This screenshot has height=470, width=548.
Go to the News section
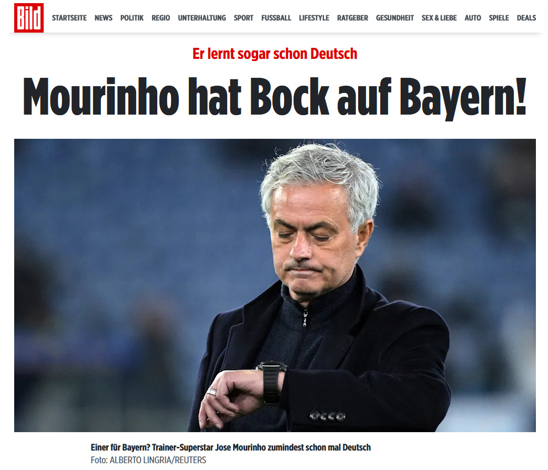click(104, 18)
